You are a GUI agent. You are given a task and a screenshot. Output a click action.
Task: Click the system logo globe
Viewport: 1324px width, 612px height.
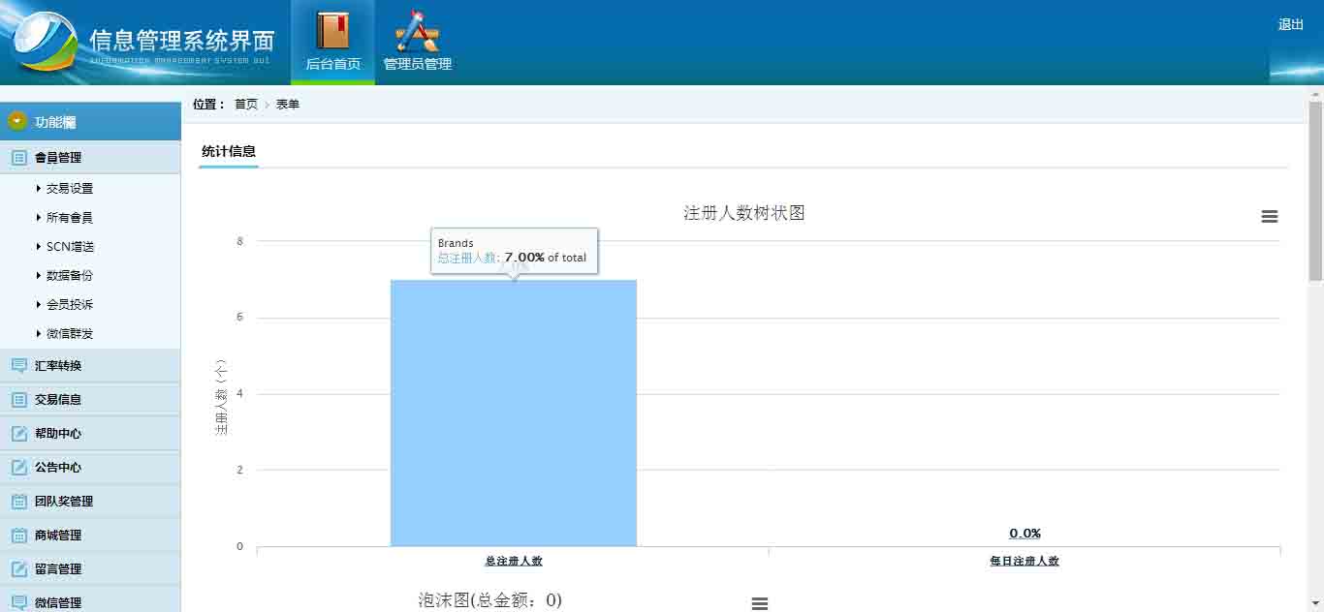click(x=44, y=42)
